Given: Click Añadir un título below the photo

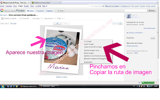Looking at the screenshot, I should tap(61, 77).
